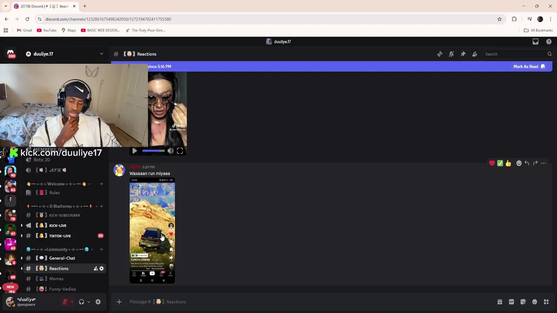Open the apps icon in message bar
557x313 pixels.
pyautogui.click(x=546, y=302)
